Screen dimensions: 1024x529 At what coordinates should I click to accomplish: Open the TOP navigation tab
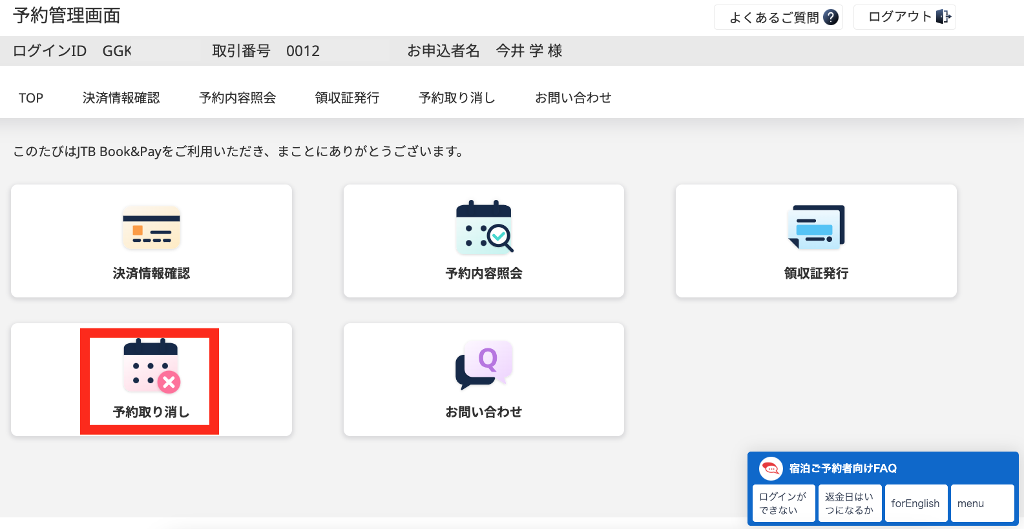pos(31,98)
